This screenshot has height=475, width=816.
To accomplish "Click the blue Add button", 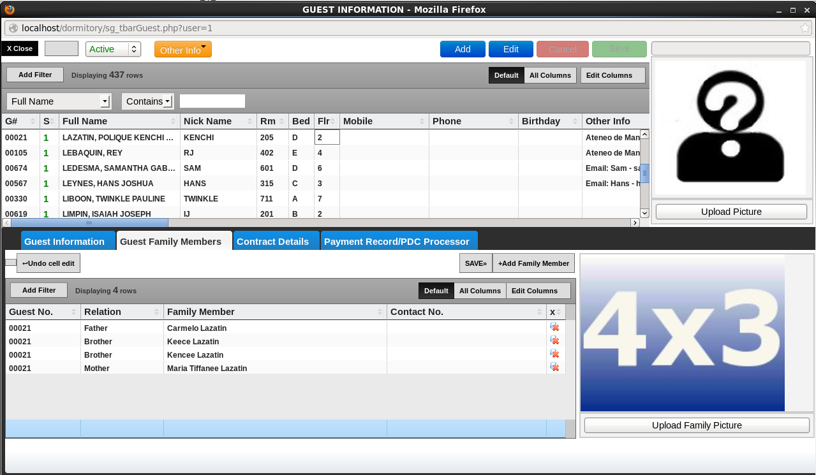I will [x=463, y=49].
